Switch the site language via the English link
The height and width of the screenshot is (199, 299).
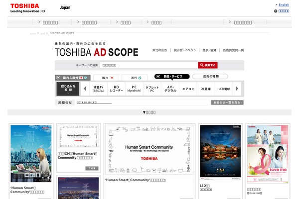pyautogui.click(x=284, y=5)
